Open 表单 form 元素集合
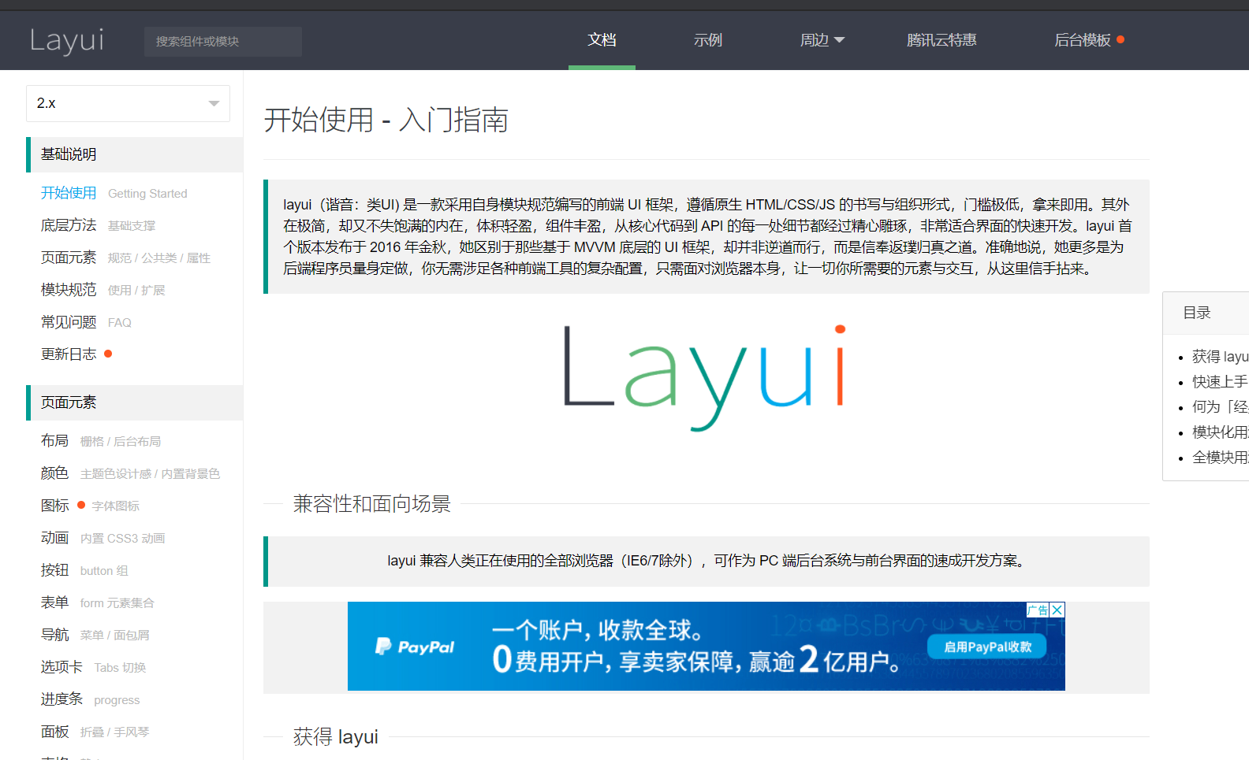 (x=98, y=602)
